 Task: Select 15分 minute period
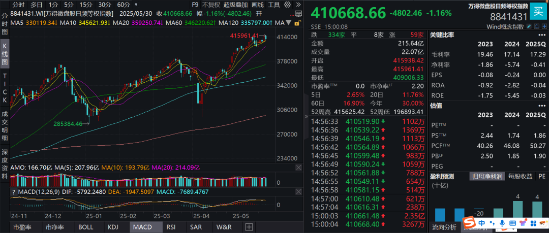(85, 5)
